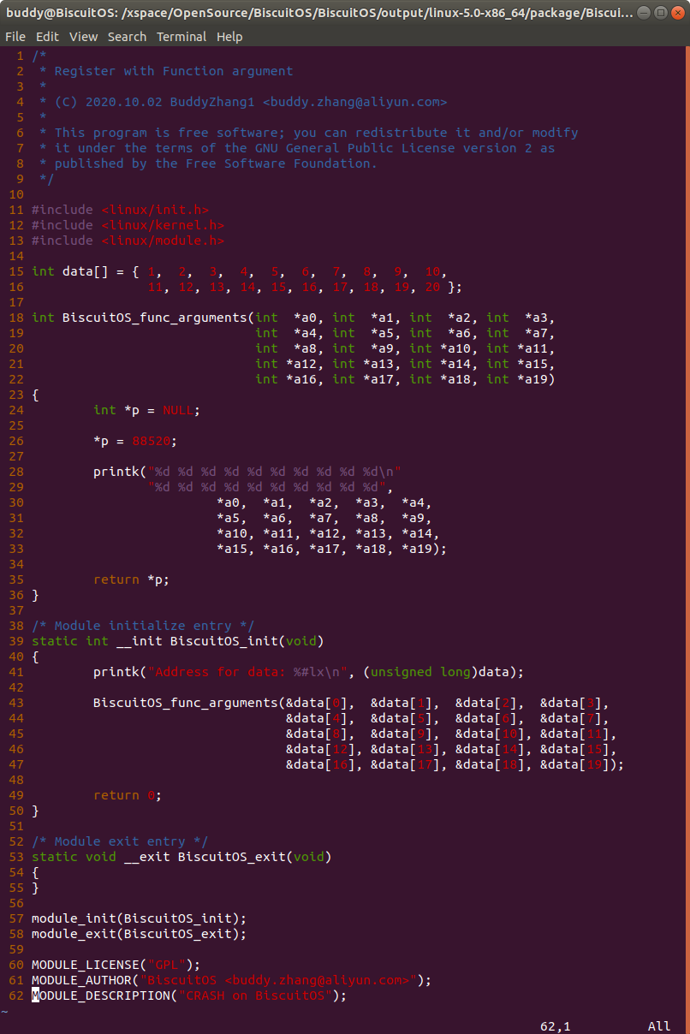The height and width of the screenshot is (1034, 690).
Task: Click module_init call on line 57
Action: pyautogui.click(x=70, y=918)
